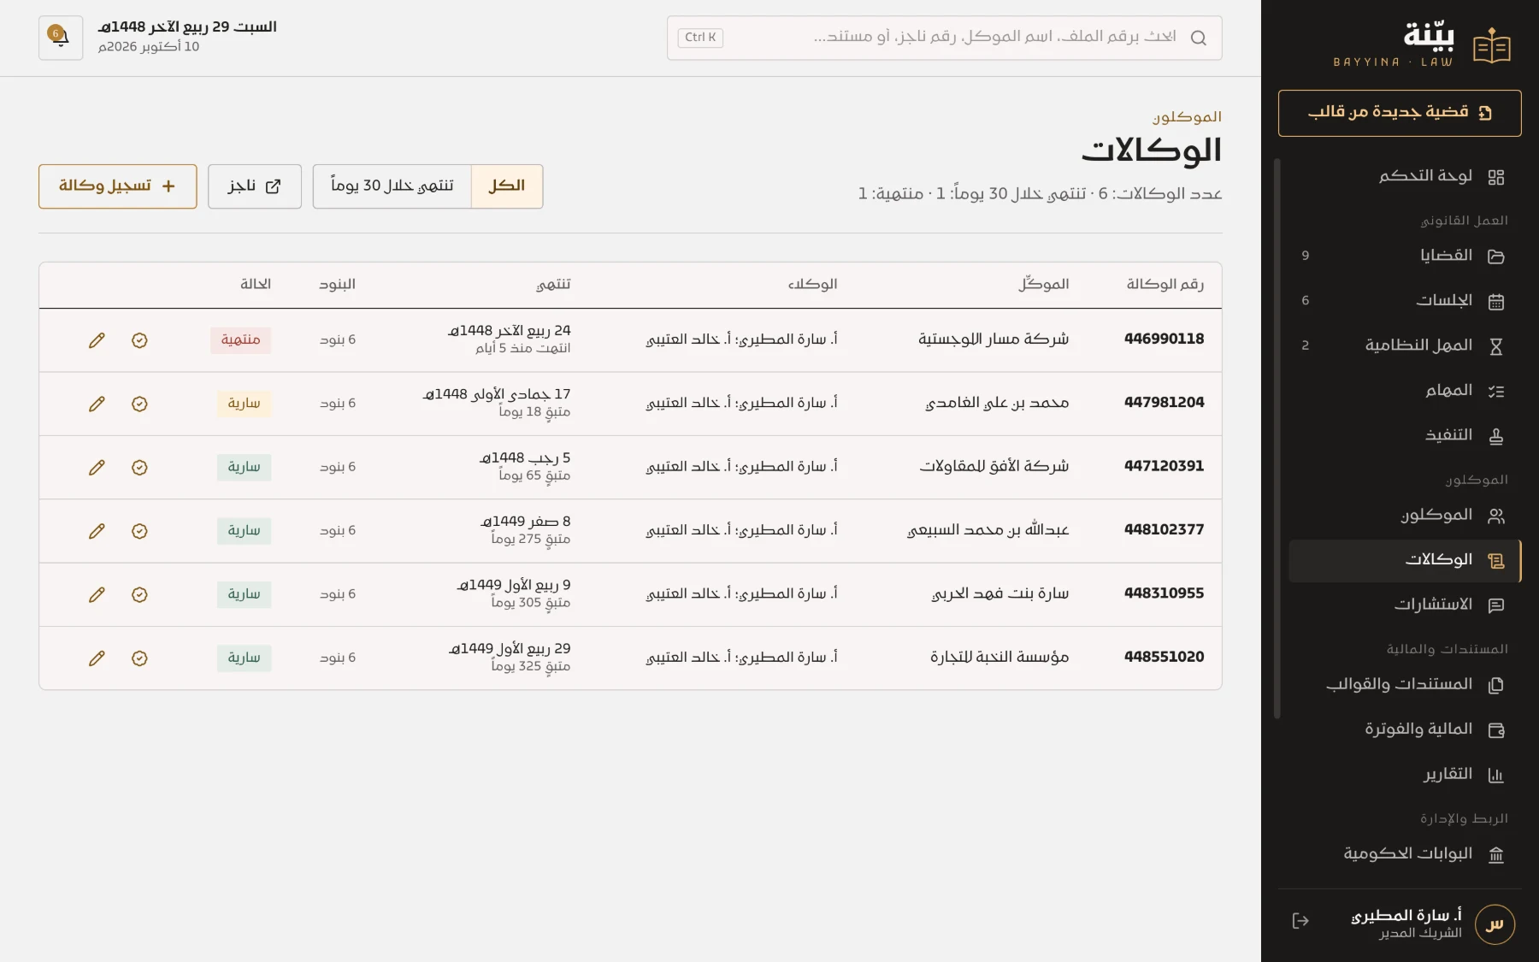Open المالية والفوترة
The width and height of the screenshot is (1539, 962).
[1404, 729]
